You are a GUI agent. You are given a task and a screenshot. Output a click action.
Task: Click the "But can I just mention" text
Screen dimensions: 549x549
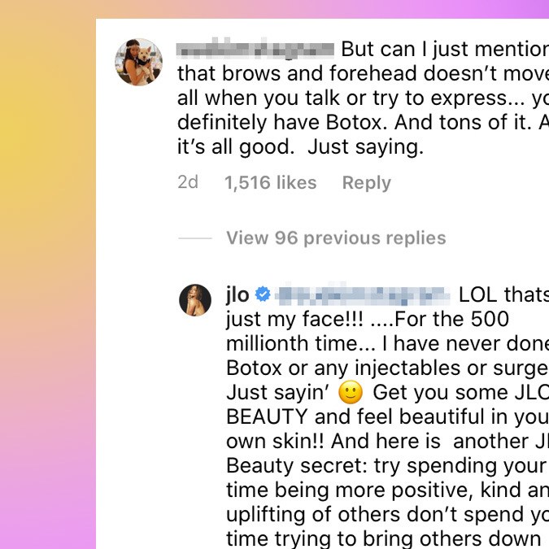[x=444, y=50]
